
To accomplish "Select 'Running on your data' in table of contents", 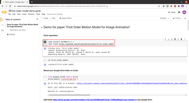I will pyautogui.click(x=18, y=30).
